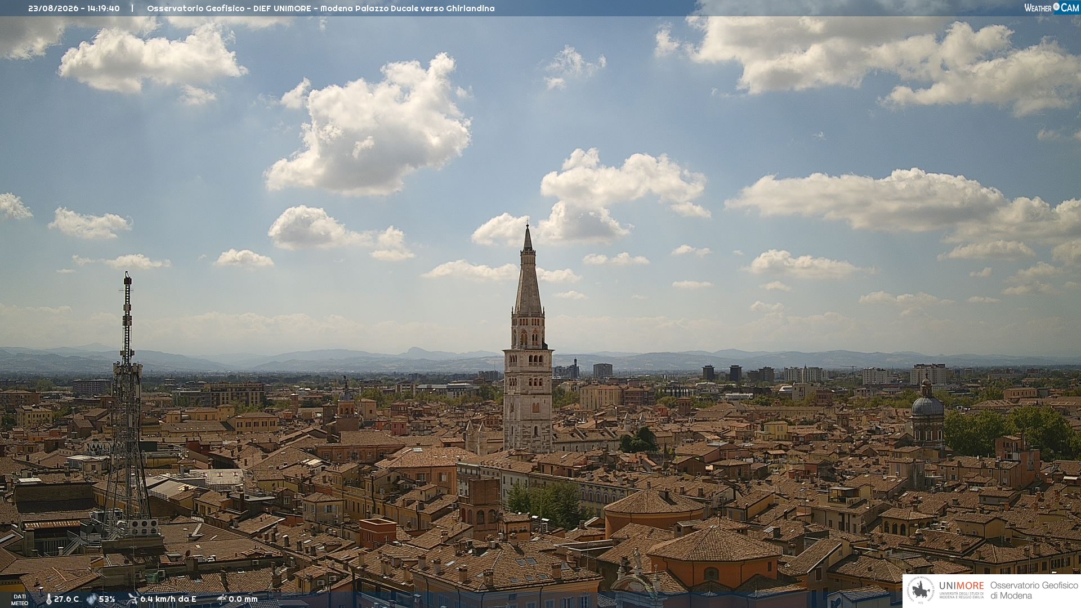Click the Università degli Studi subtitle text
Image resolution: width=1081 pixels, height=608 pixels.
[961, 596]
